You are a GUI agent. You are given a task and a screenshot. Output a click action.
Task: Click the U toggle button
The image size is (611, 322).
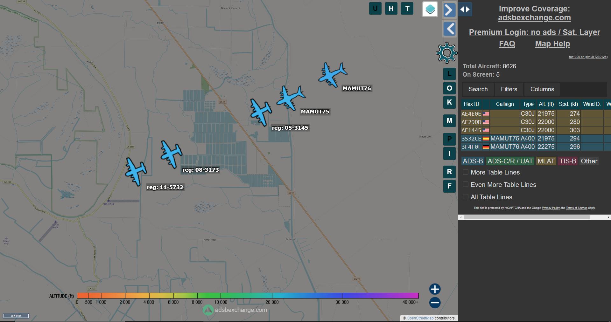(375, 9)
